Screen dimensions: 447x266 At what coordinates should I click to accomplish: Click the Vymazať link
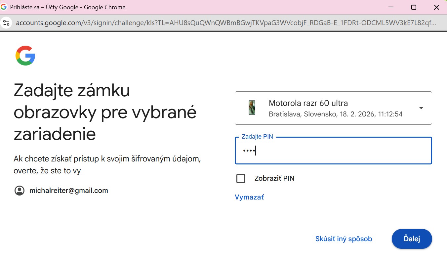coord(249,198)
